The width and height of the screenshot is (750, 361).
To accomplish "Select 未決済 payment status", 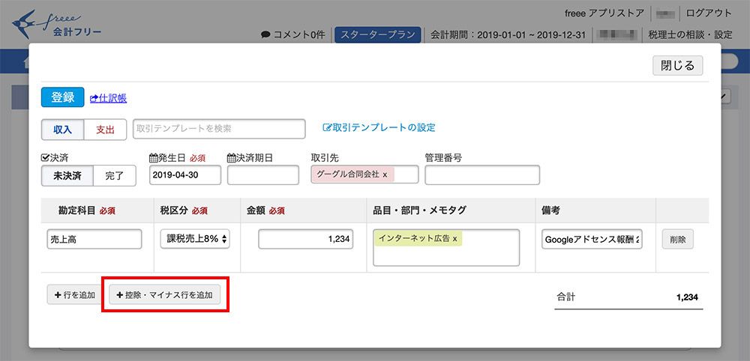I will pos(67,176).
